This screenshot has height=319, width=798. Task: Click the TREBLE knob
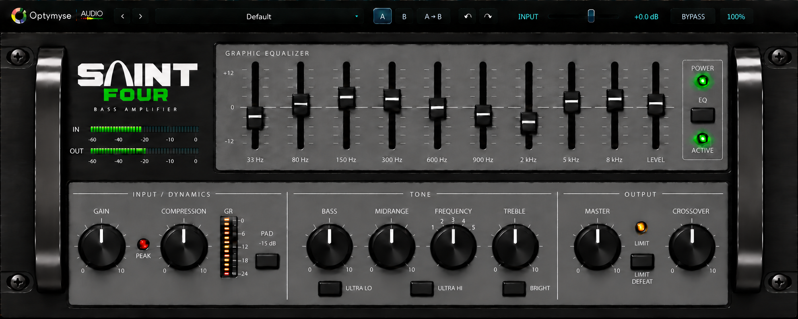pos(515,246)
